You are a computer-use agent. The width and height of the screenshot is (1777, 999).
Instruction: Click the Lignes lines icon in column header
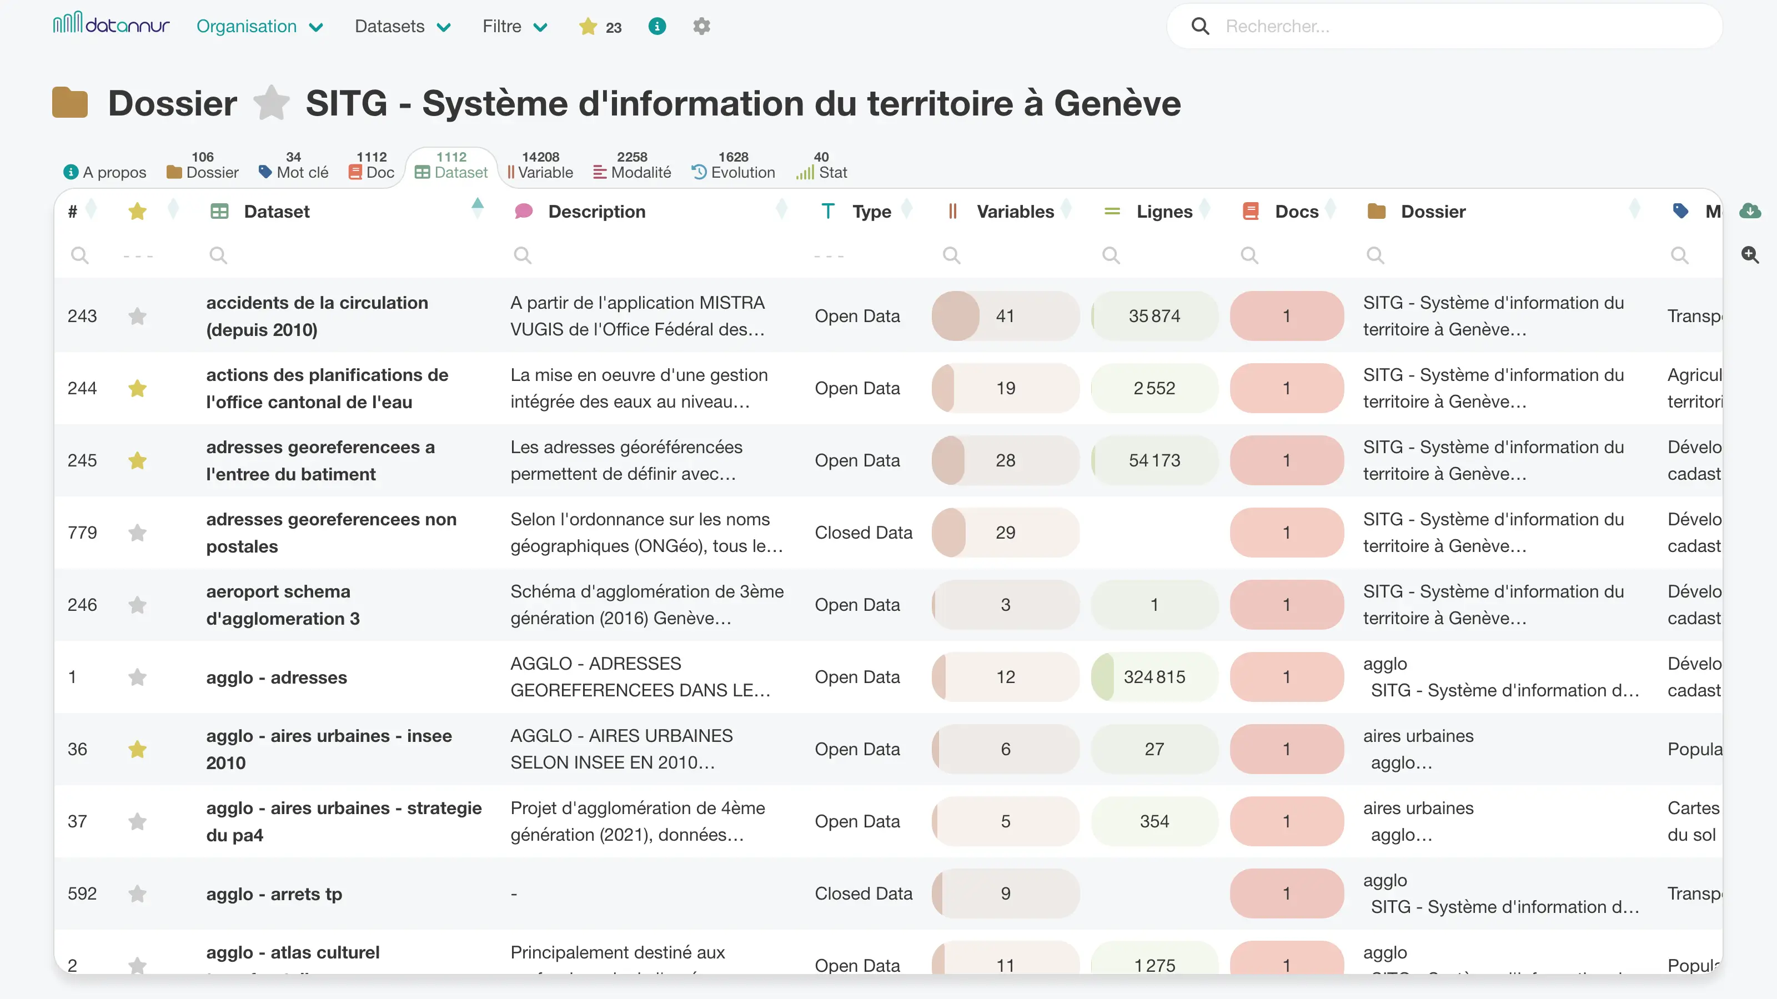(x=1112, y=211)
